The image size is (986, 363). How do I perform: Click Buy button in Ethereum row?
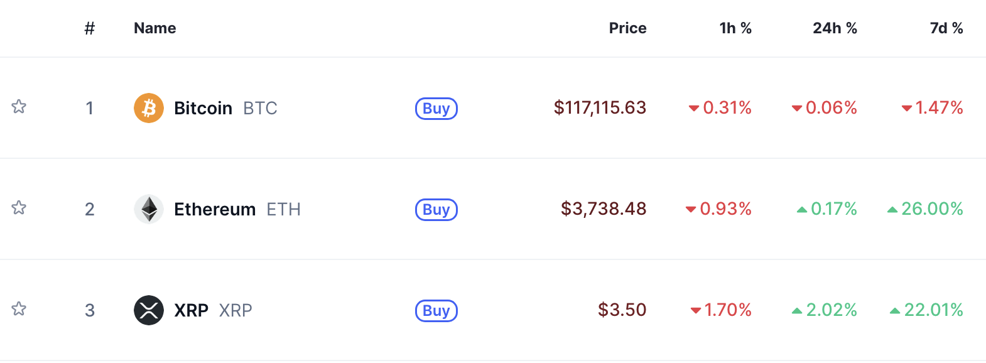pos(436,210)
